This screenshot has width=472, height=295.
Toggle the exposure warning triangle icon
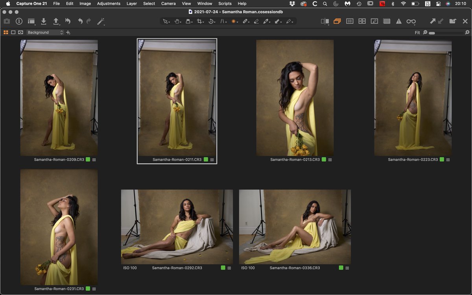click(399, 22)
